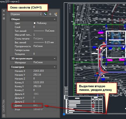Select Дельта Y row

(x=35, y=98)
